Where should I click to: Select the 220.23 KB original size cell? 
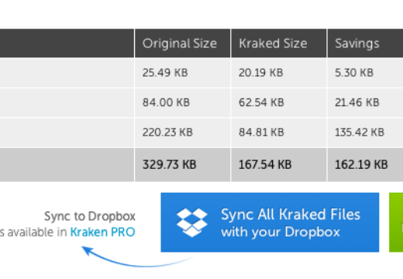[x=182, y=133]
